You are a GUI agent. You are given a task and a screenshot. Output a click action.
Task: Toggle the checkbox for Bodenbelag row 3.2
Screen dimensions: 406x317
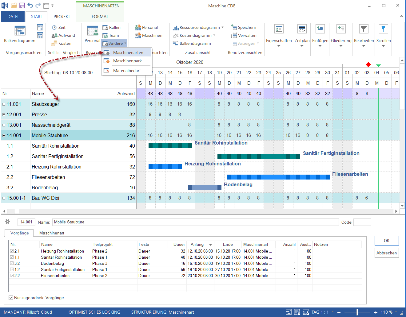(x=12, y=263)
